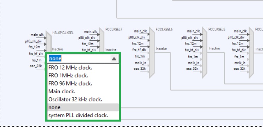Screen dimensions: 263x135
Task: Click fro_hf_div input of HSLSPICLKSEL
Action: coord(36,54)
